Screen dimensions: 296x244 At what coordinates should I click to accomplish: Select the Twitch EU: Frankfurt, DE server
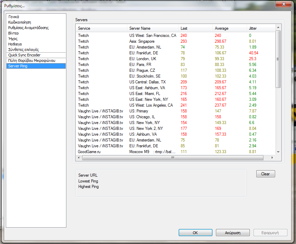[x=176, y=53]
